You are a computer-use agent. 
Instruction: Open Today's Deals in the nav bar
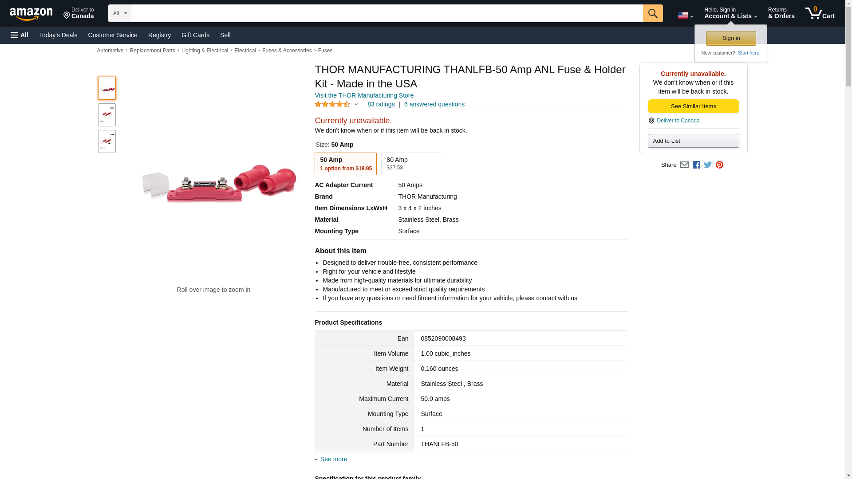click(x=58, y=35)
